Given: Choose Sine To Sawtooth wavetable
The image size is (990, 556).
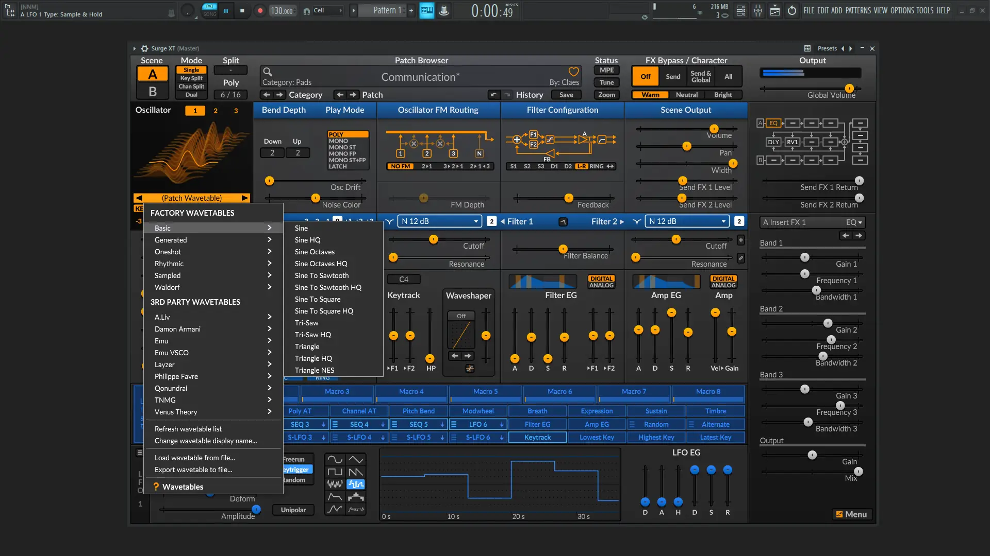Looking at the screenshot, I should point(322,275).
